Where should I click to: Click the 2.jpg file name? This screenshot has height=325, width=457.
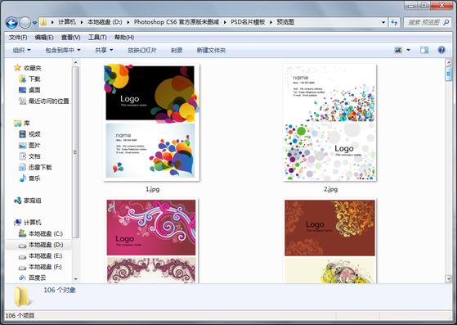330,189
